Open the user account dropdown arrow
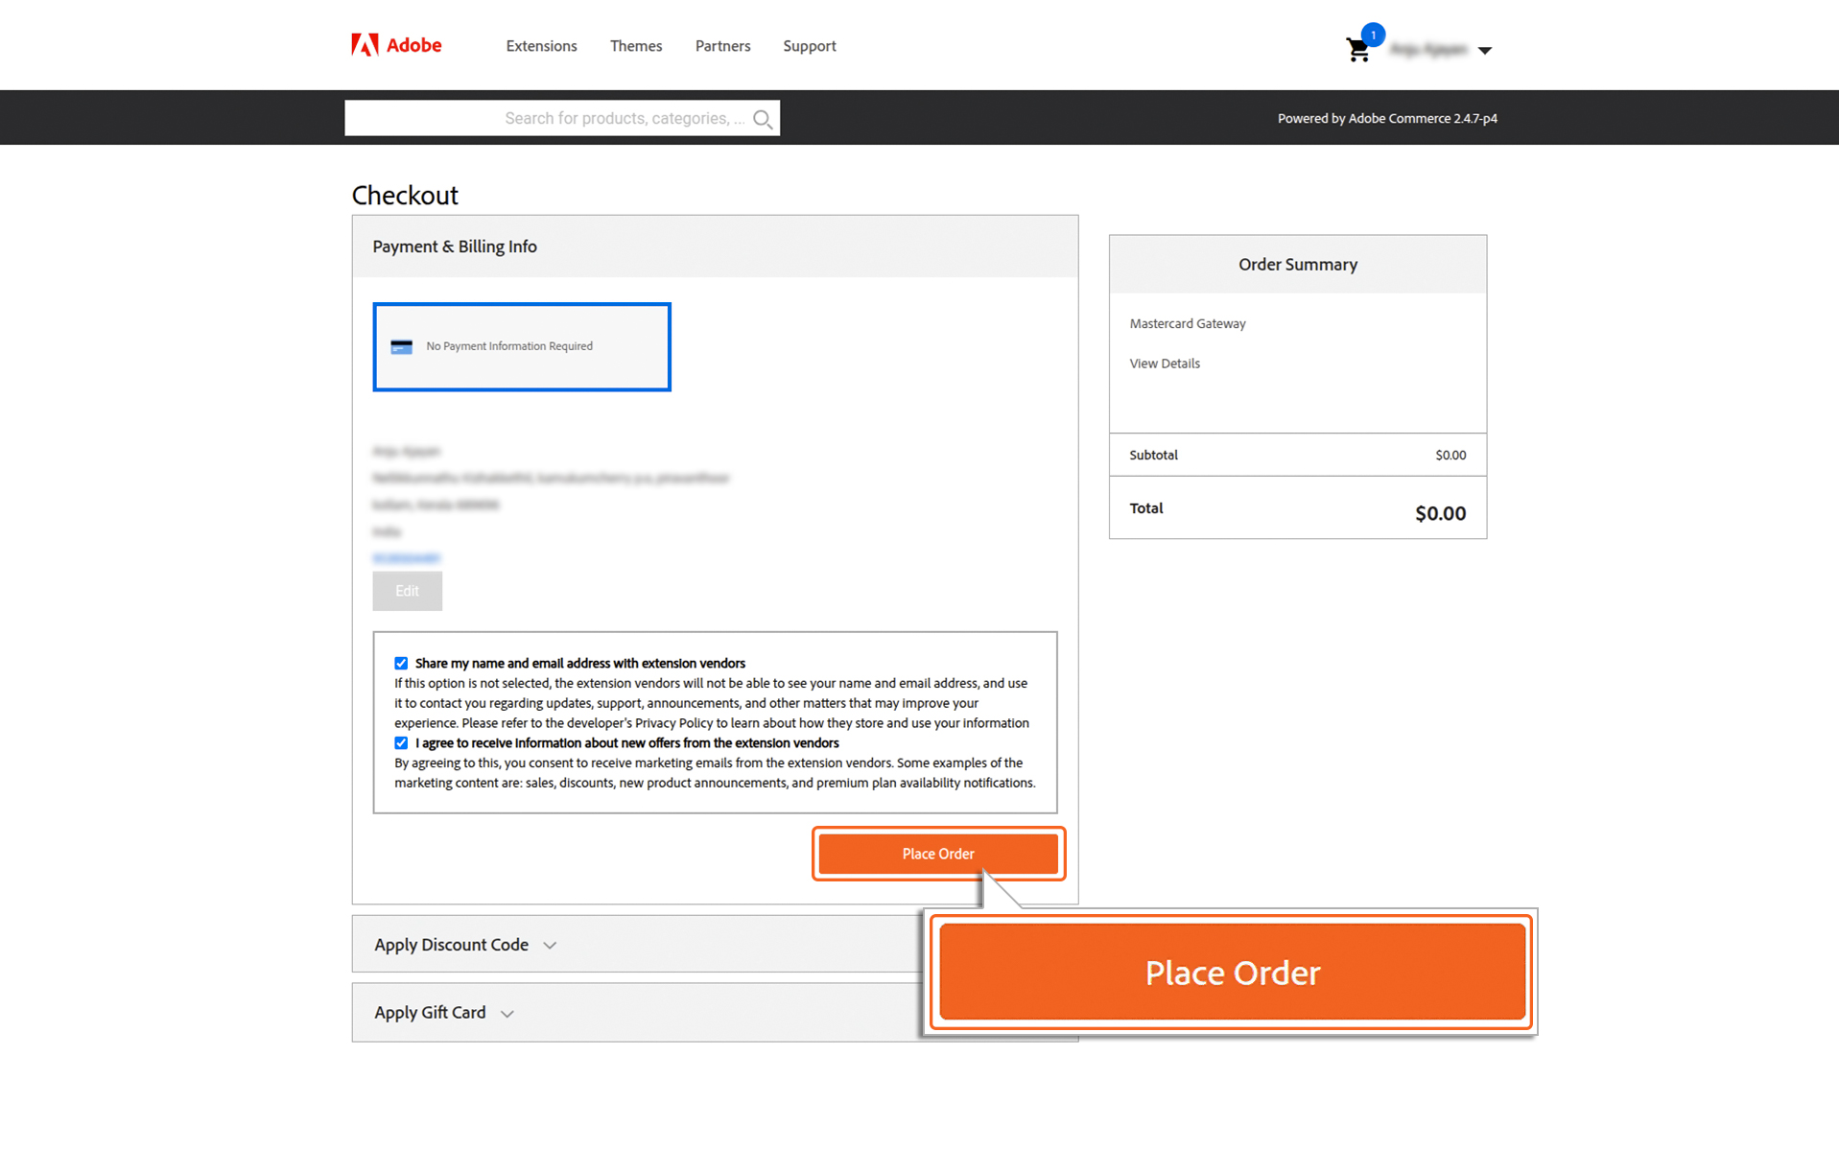Viewport: 1839px width, 1150px height. pos(1484,51)
